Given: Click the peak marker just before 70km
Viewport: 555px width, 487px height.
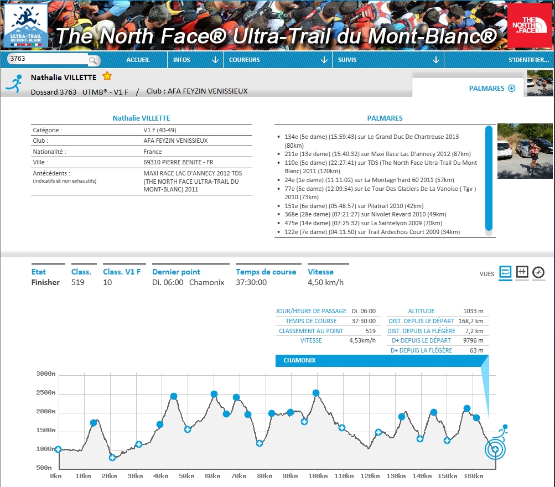Looking at the screenshot, I should point(236,397).
